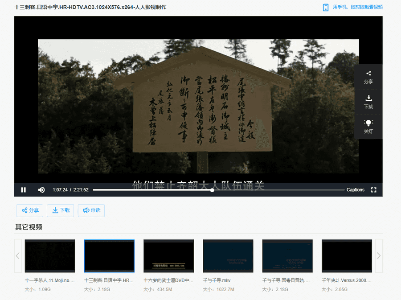Open 千与千寻.mkv video thumbnail
Viewport: 401px width, 300px height.
pyautogui.click(x=228, y=256)
